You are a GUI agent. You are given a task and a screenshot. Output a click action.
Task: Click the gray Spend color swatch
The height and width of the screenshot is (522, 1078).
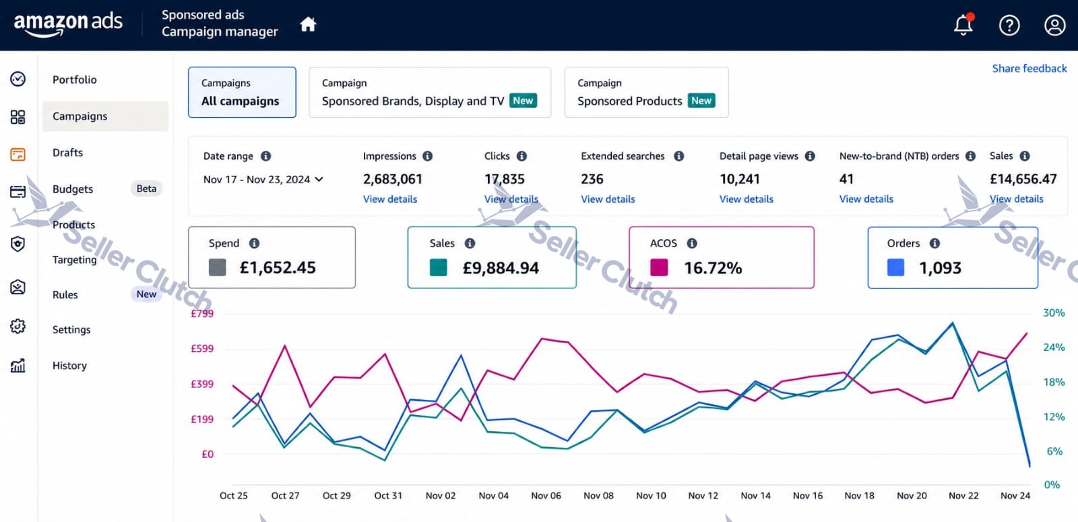coord(218,267)
